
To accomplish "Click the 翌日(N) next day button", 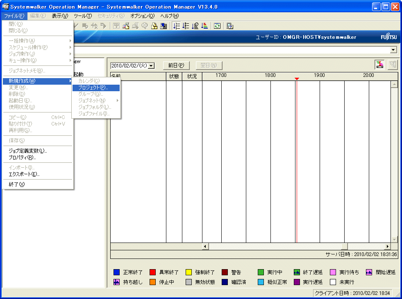I will point(209,65).
